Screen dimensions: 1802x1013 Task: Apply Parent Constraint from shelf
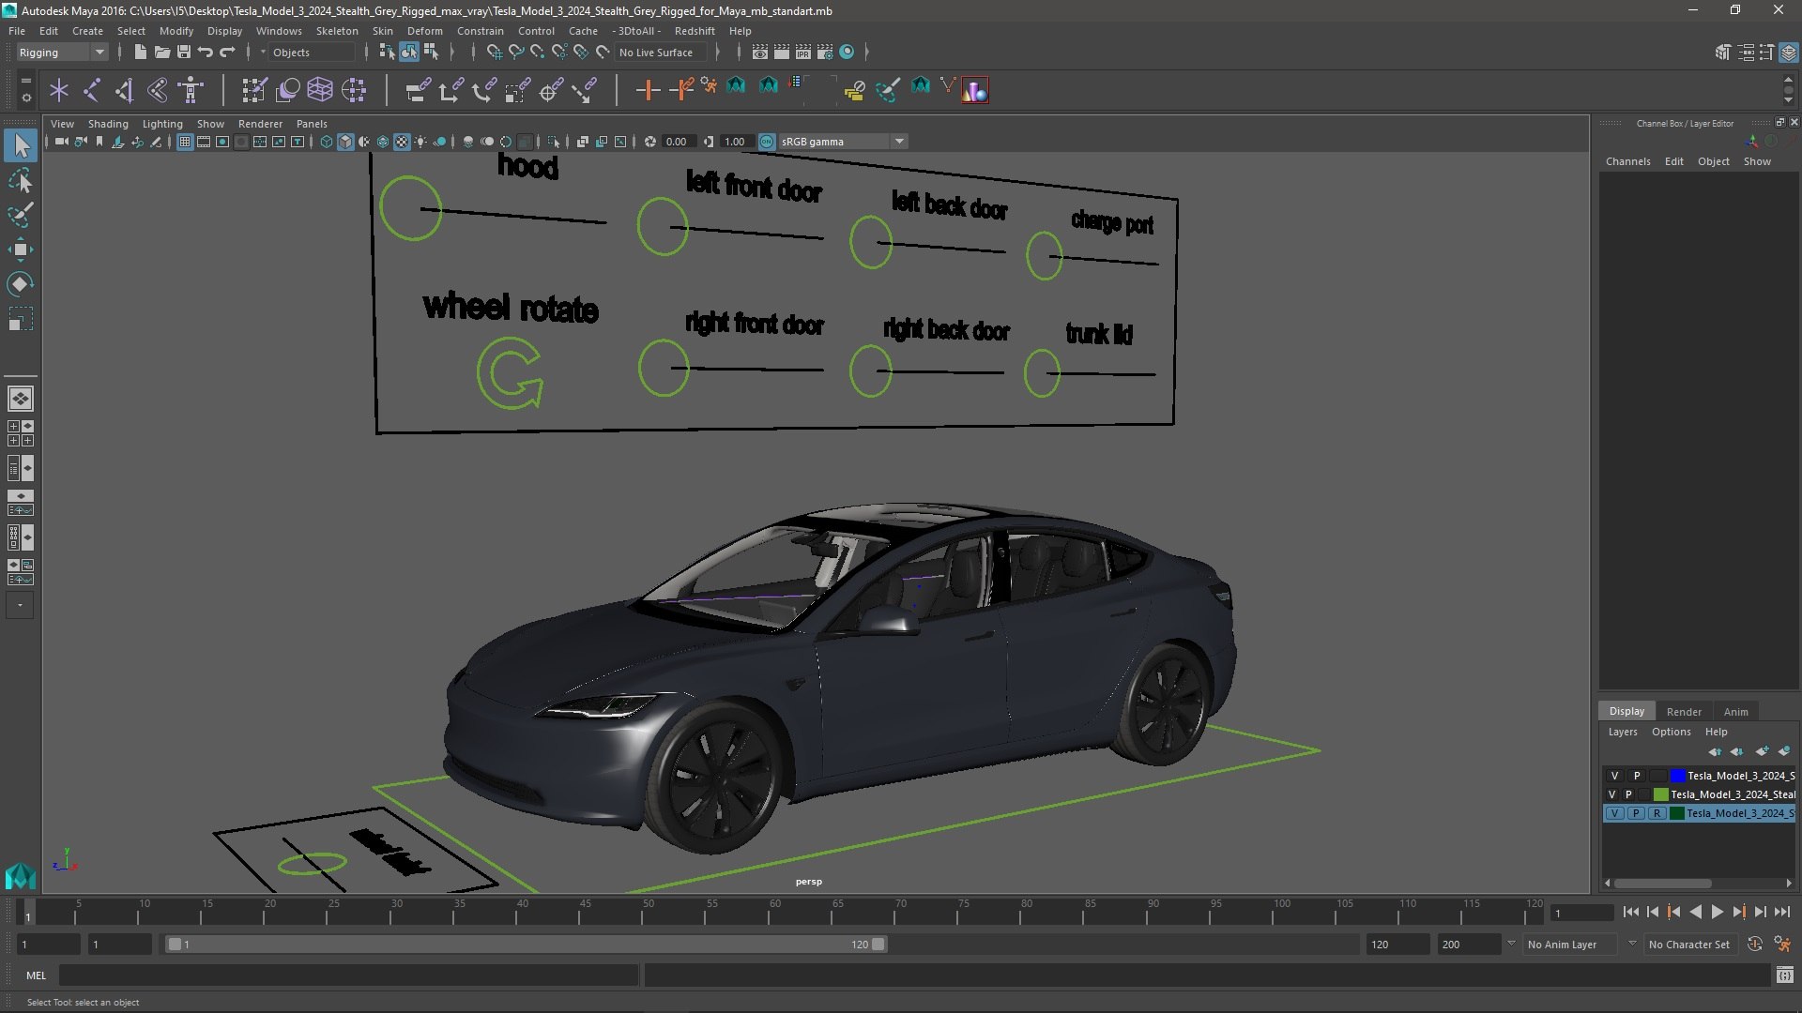point(418,90)
